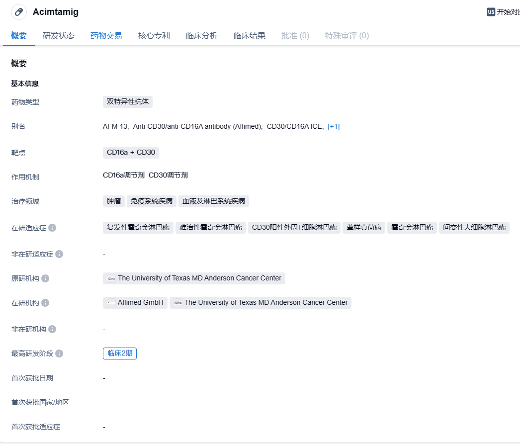The width and height of the screenshot is (520, 444).
Task: Click info icon next to 非在研适应症
Action: click(x=59, y=254)
